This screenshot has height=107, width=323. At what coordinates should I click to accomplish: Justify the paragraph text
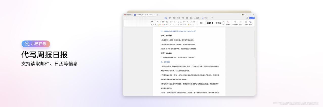pyautogui.click(x=178, y=24)
